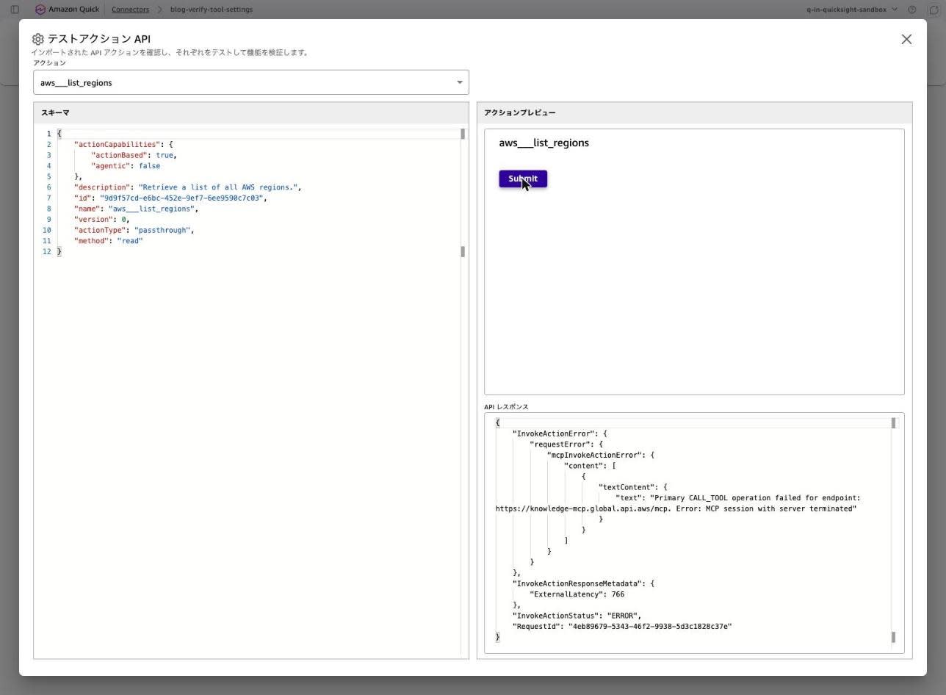The width and height of the screenshot is (946, 695).
Task: Click the Submit button in action preview
Action: point(523,179)
